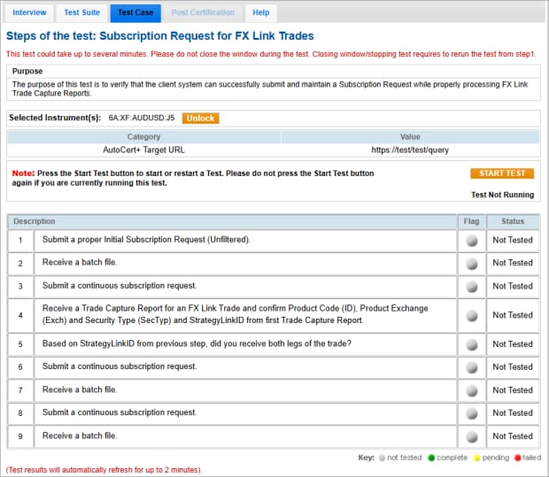Click the Description column header
The width and height of the screenshot is (549, 477).
(x=35, y=221)
